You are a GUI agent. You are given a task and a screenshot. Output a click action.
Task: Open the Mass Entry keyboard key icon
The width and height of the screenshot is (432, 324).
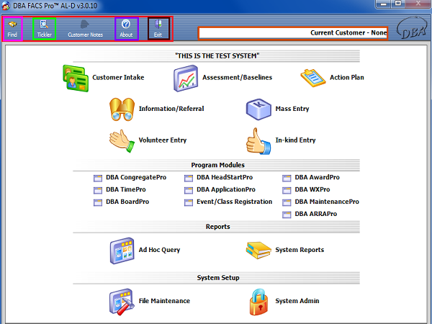tap(258, 109)
